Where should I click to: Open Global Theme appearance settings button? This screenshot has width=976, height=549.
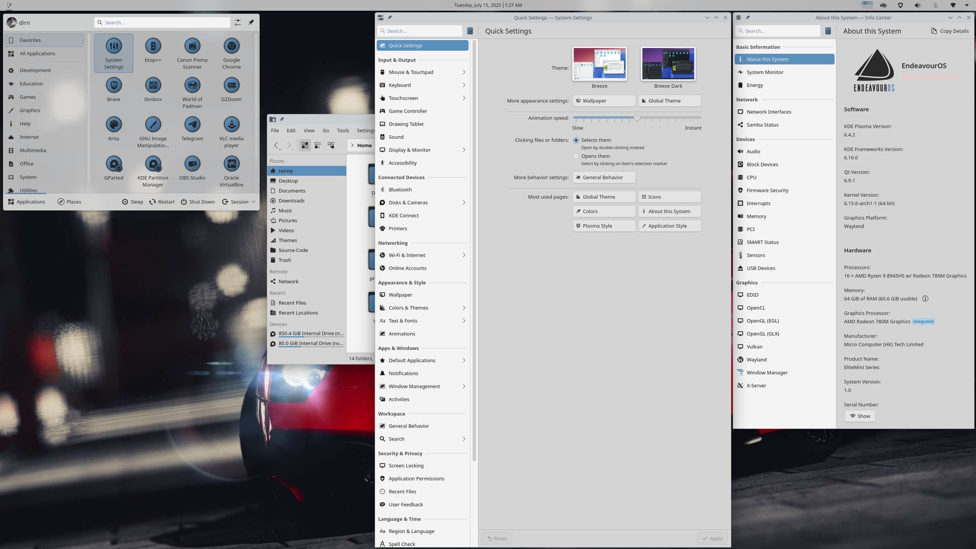[x=669, y=101]
